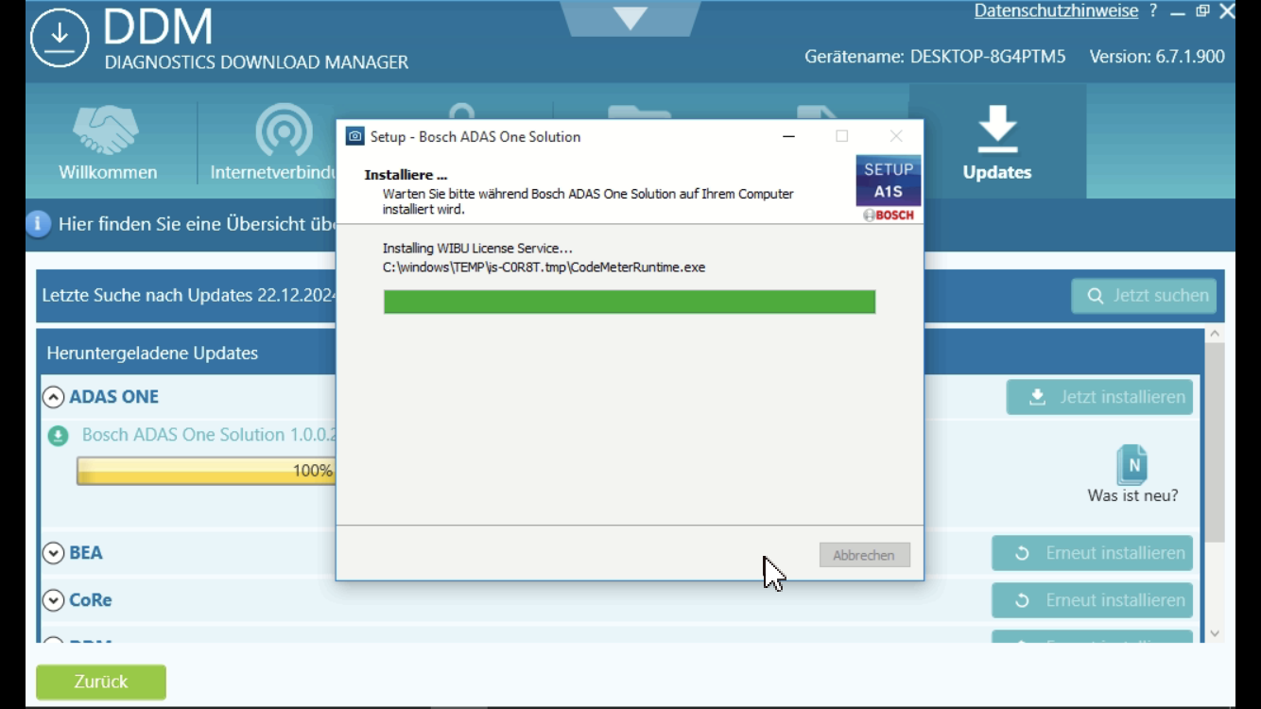Click Abbrechen in the setup dialog
The height and width of the screenshot is (709, 1261).
coord(864,555)
